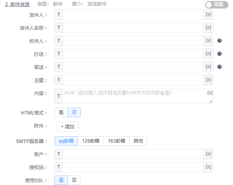233x185 pixels.
Task: Focus the 密送 input field
Action: 133,67
